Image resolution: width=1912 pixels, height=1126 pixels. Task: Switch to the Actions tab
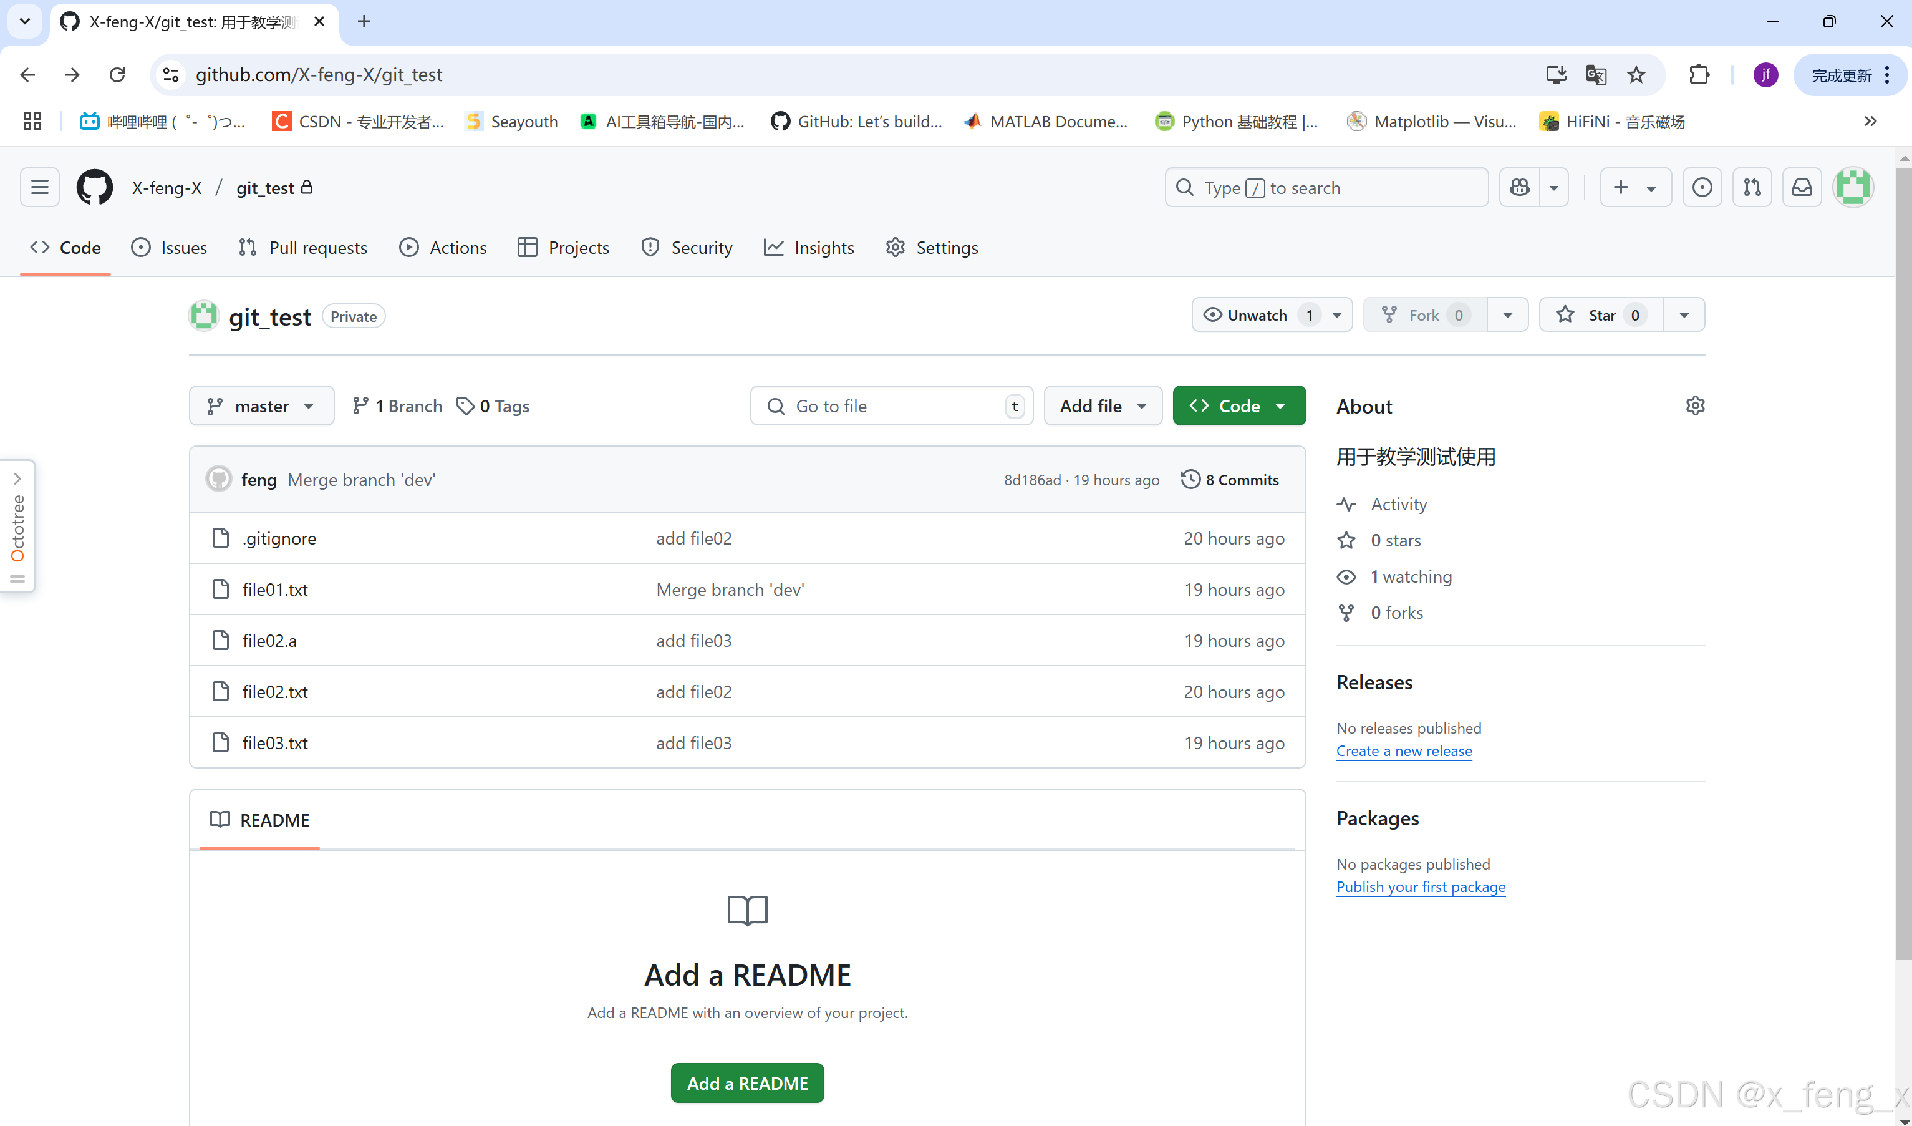click(443, 248)
